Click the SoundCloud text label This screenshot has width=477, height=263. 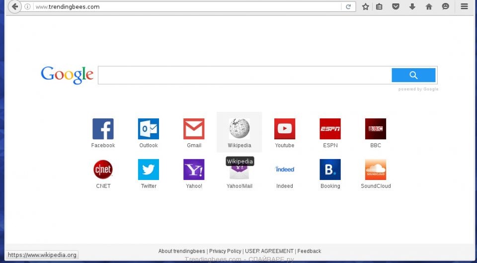coord(376,186)
